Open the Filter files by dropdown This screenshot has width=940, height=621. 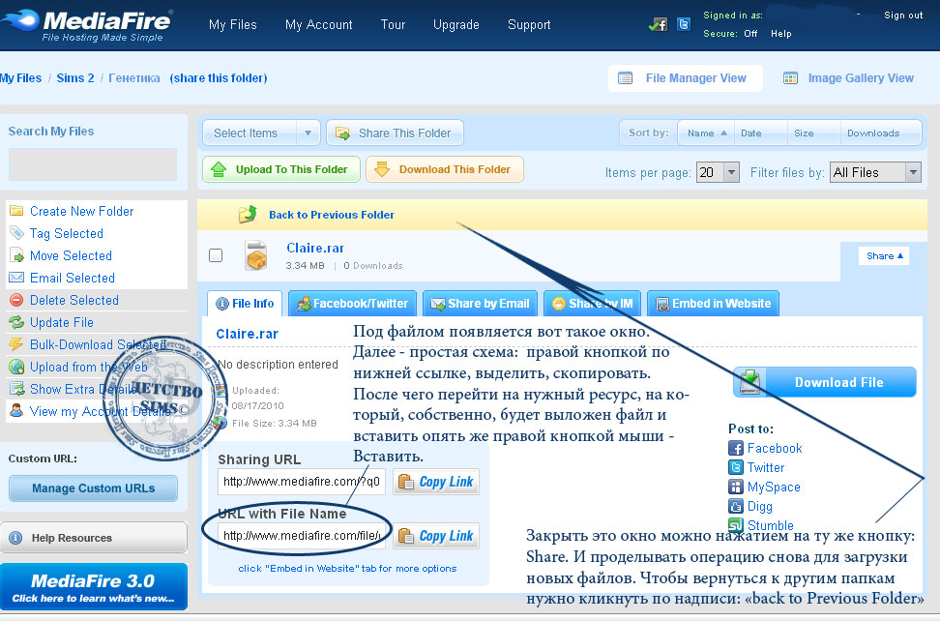[x=875, y=172]
